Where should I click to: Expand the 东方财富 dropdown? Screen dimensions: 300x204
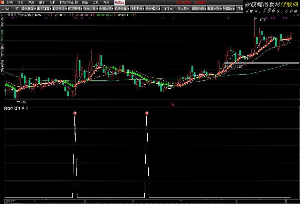click(44, 9)
